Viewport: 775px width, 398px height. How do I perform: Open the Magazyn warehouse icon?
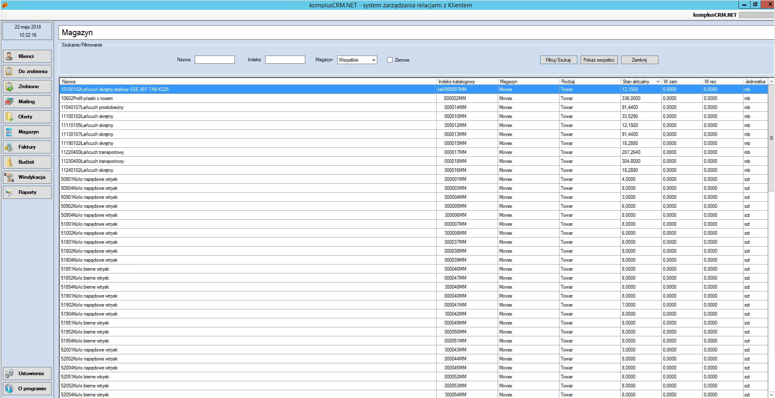coord(9,132)
